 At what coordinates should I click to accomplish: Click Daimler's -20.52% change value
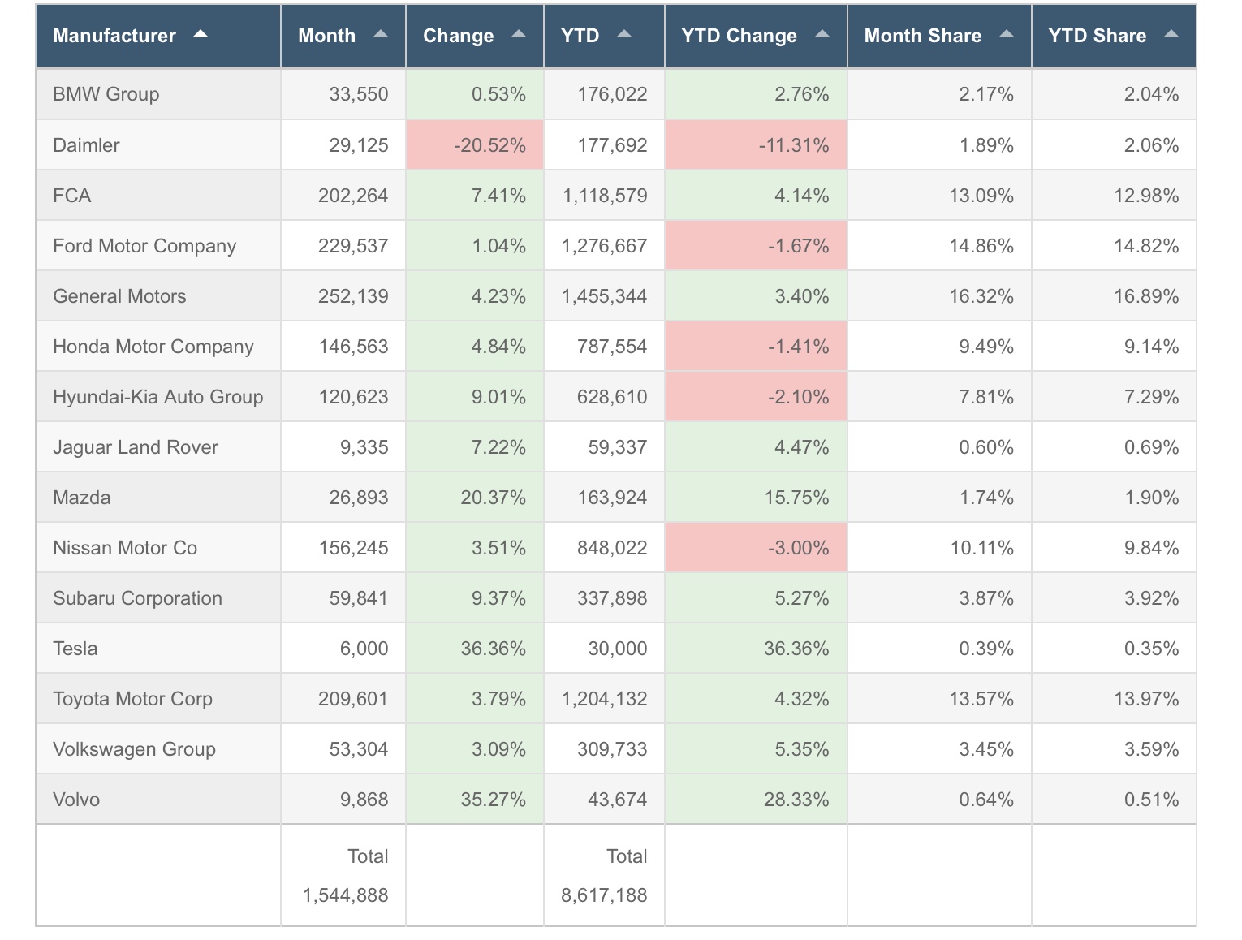point(489,145)
